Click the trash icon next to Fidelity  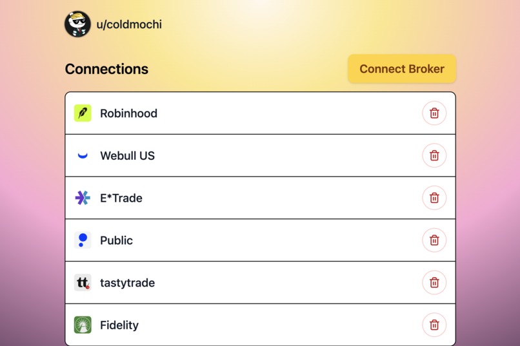(x=434, y=325)
